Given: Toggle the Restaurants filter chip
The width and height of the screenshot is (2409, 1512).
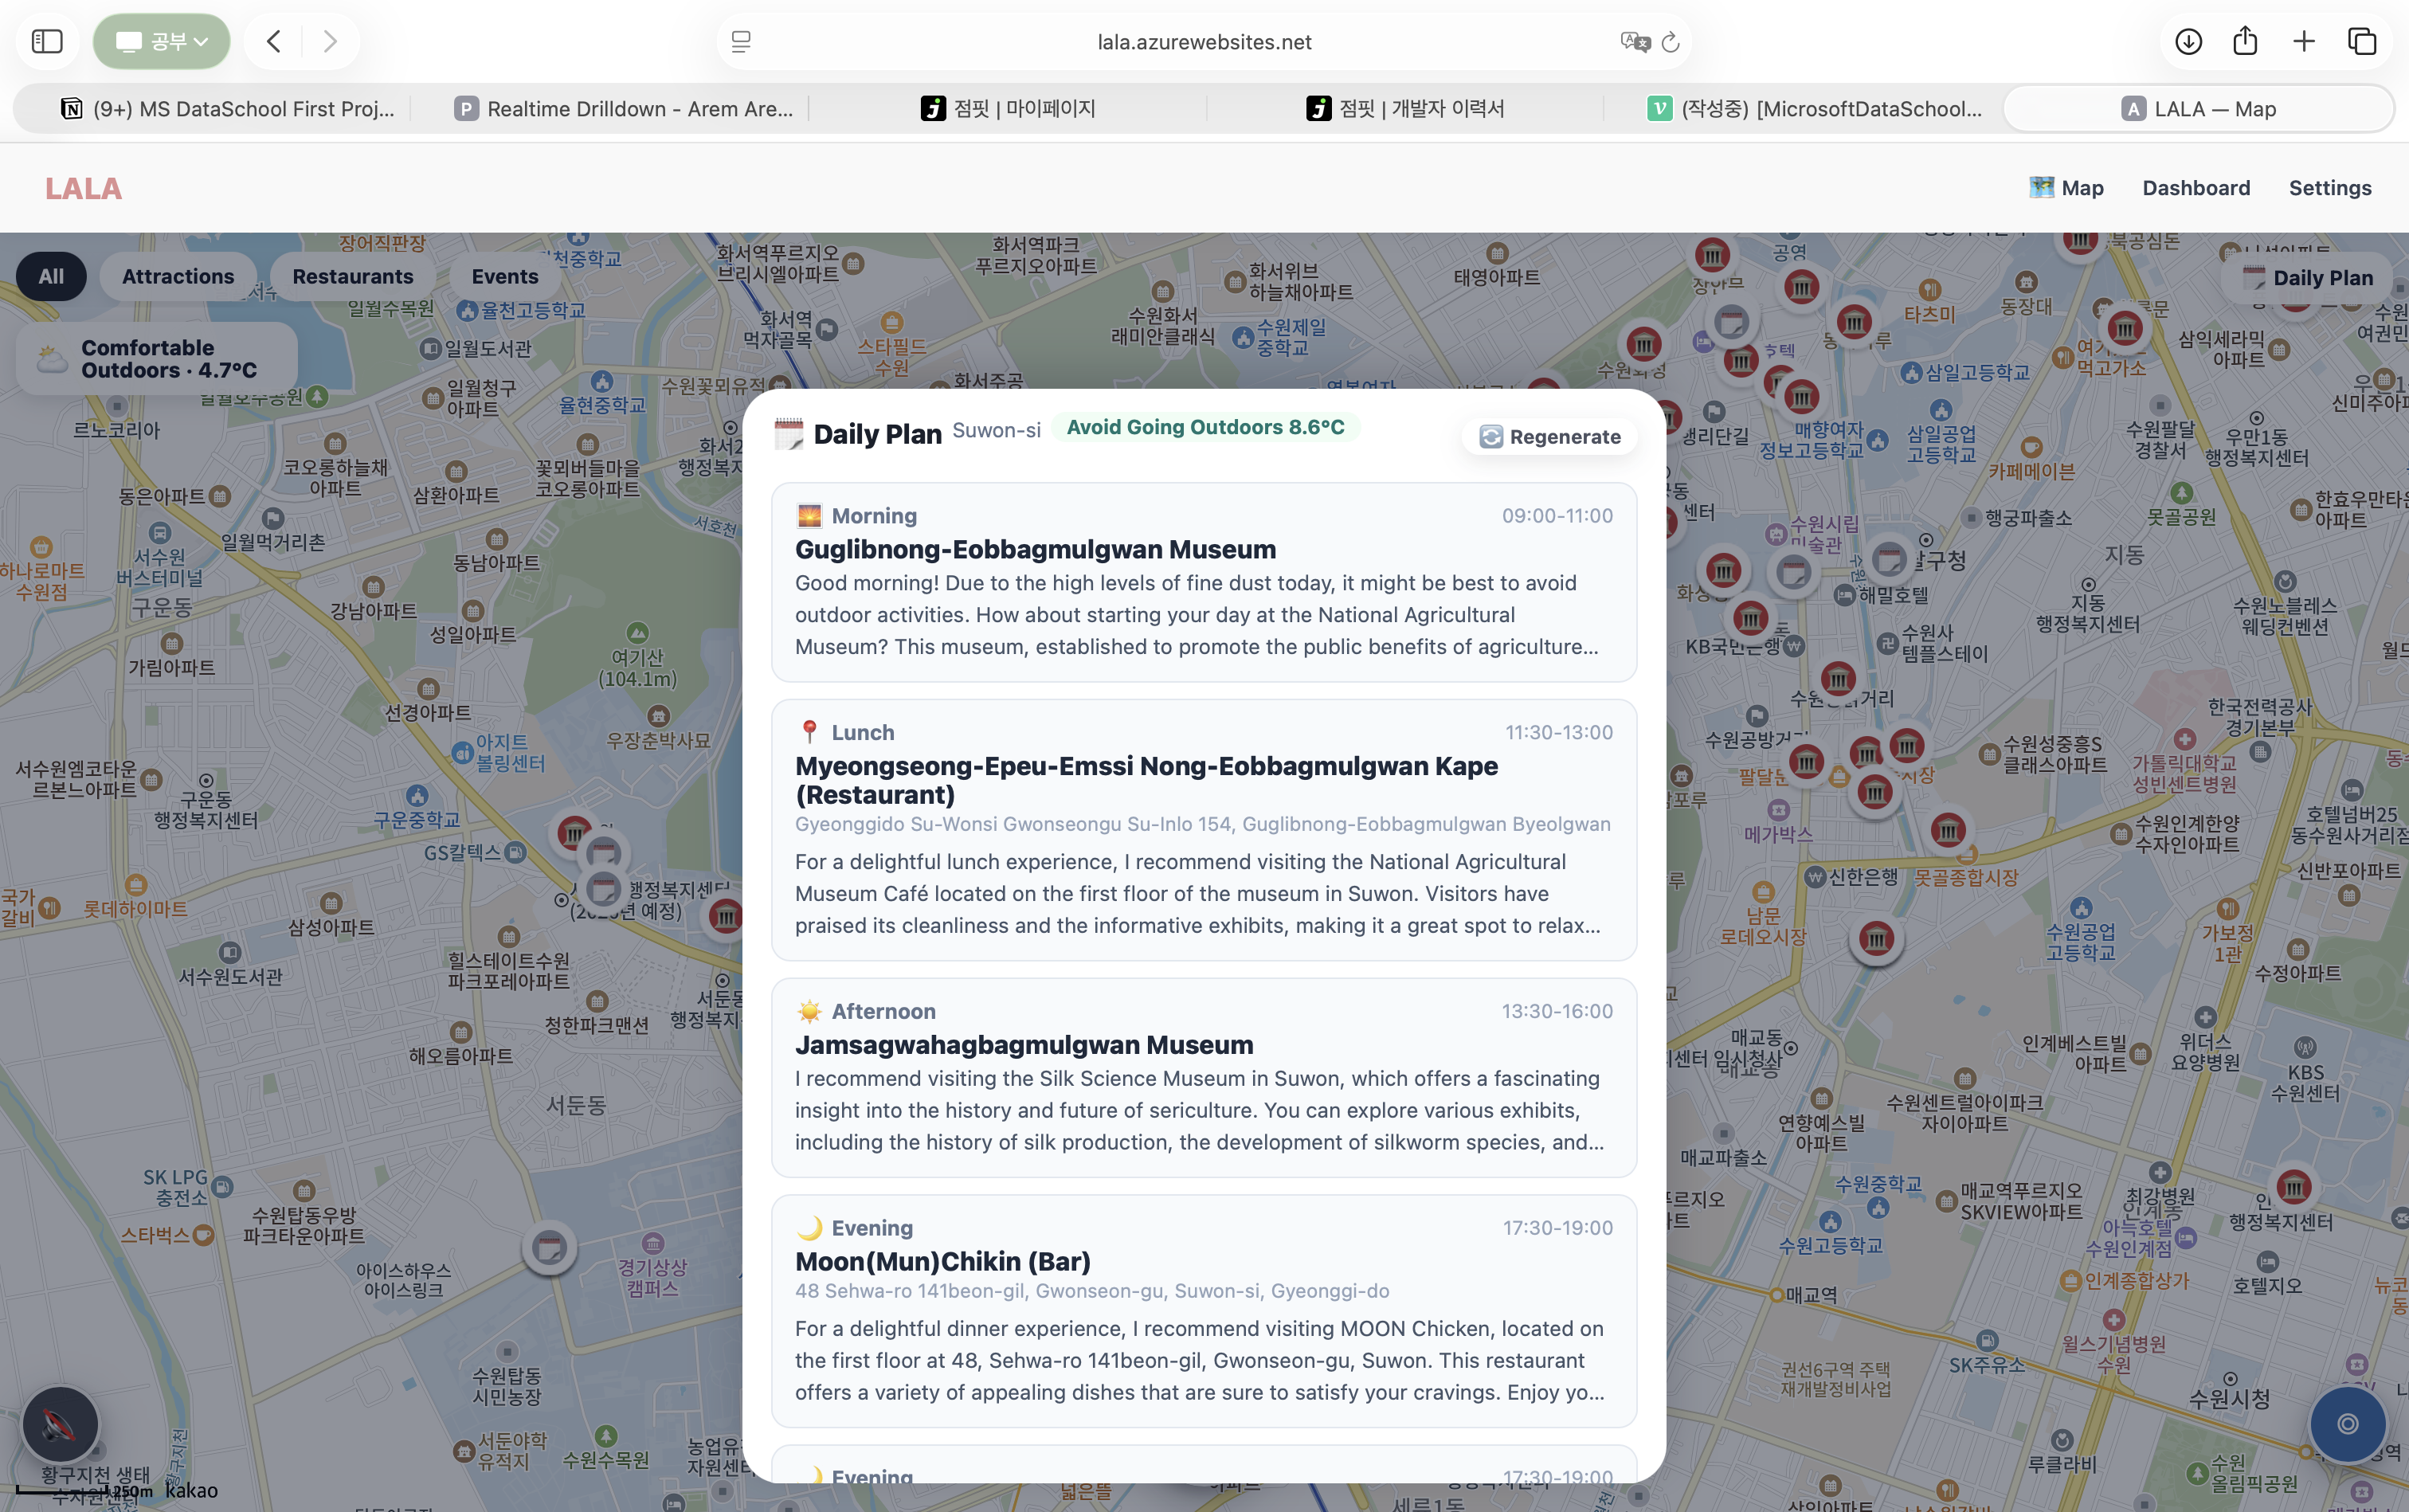Looking at the screenshot, I should (352, 277).
